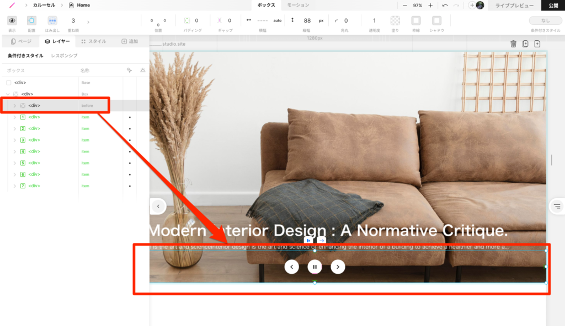Viewport: 565px width, 326px height.
Task: Switch to the 追加 tab
Action: (130, 41)
